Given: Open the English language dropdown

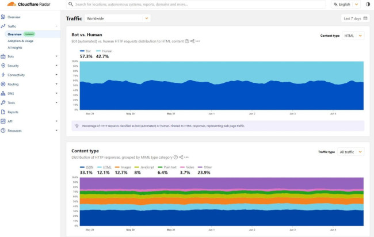Looking at the screenshot, I should [346, 4].
